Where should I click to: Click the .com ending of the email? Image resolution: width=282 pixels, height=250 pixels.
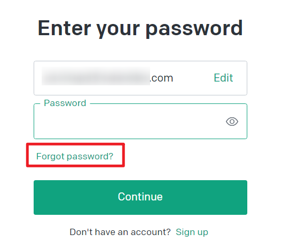(x=161, y=78)
